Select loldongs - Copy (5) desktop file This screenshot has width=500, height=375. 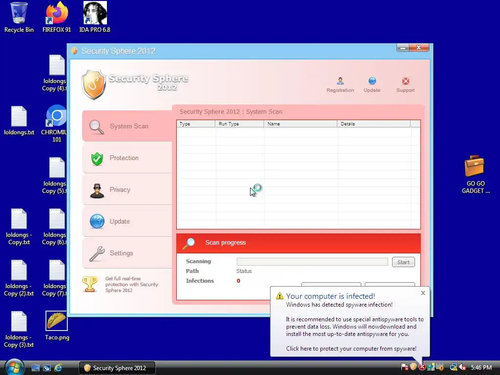click(x=55, y=176)
